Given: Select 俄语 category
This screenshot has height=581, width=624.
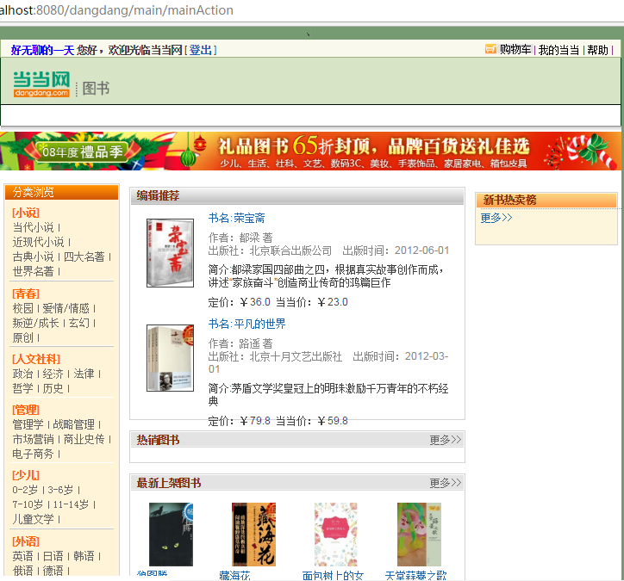Looking at the screenshot, I should [22, 571].
